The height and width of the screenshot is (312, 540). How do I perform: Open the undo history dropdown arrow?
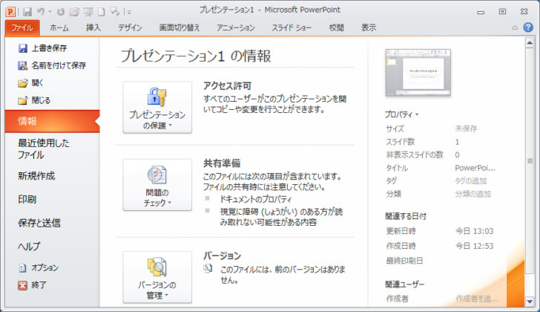coord(50,12)
